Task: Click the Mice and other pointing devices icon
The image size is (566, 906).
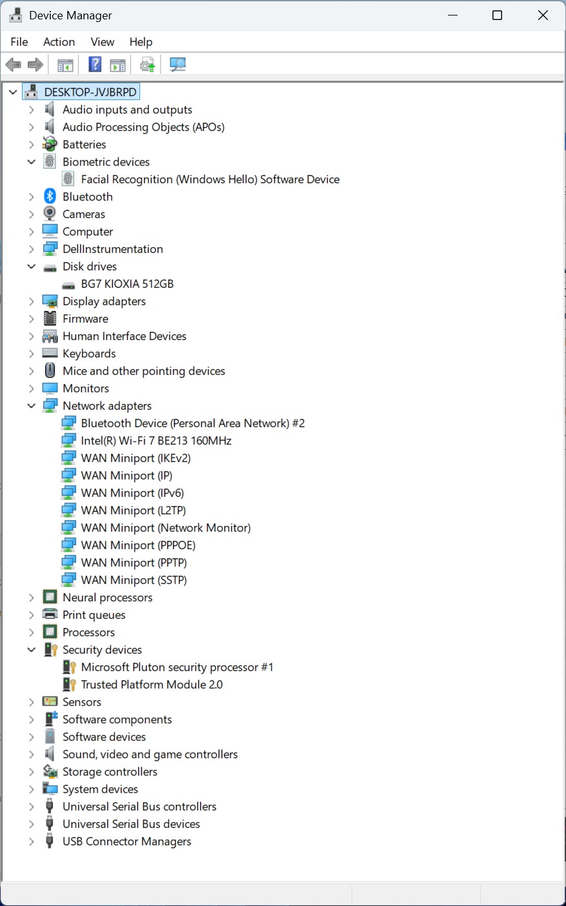Action: click(50, 370)
